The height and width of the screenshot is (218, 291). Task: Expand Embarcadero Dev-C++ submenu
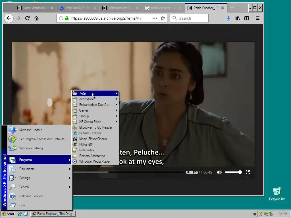(95, 105)
